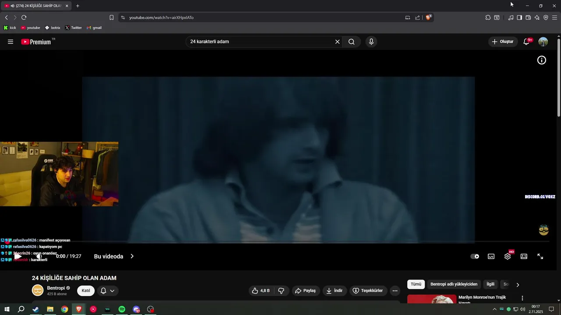Click the Oluştur create button

(502, 42)
